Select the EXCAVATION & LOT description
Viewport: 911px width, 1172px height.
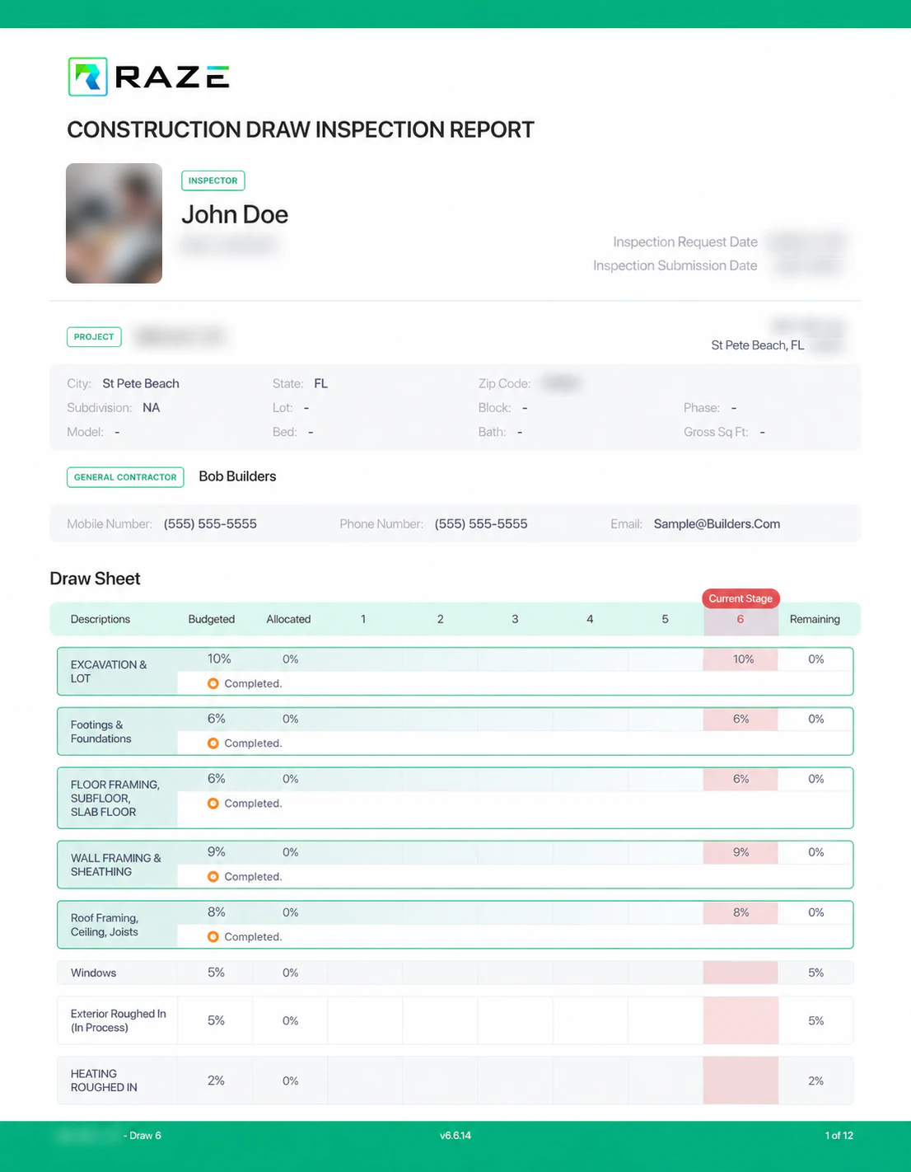click(x=109, y=672)
